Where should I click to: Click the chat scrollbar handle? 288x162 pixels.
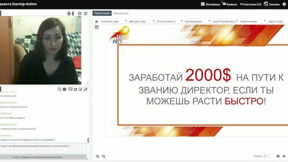[88, 140]
